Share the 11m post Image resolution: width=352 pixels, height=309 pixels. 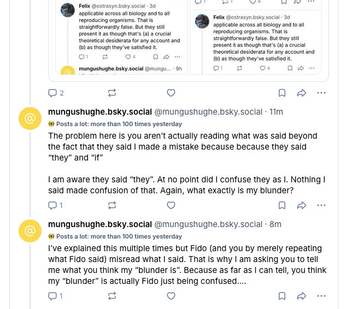click(x=301, y=205)
